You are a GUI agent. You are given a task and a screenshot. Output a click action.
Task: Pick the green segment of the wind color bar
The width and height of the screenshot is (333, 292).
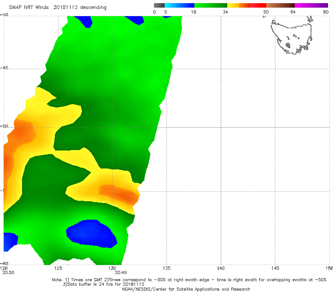coord(211,5)
